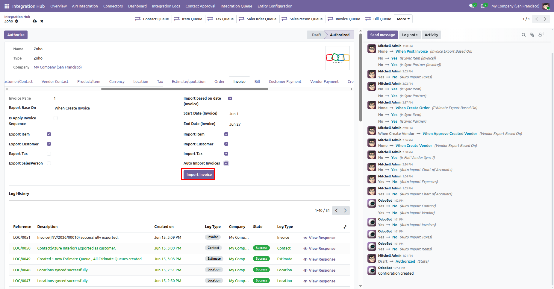Click Send message in chatter
Image resolution: width=554 pixels, height=289 pixels.
click(382, 35)
